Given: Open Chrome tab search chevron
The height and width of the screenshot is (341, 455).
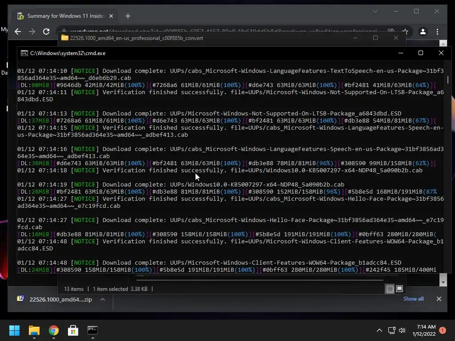Looking at the screenshot, I should tap(375, 11).
